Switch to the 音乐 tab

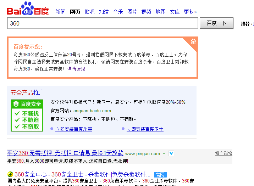(118, 12)
